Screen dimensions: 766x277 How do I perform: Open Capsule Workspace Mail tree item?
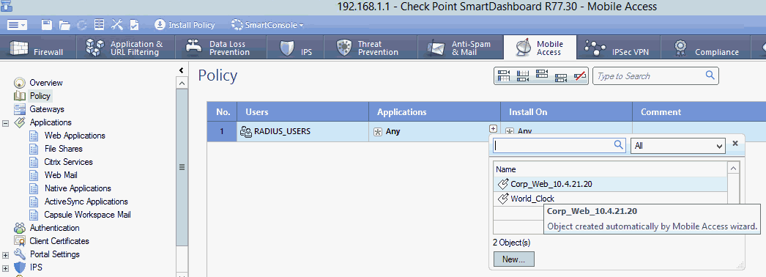point(87,215)
